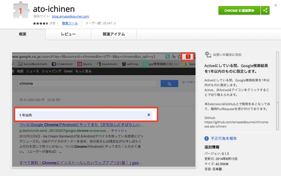Click the star rating (17)
281x176 pixels.
pos(44,23)
